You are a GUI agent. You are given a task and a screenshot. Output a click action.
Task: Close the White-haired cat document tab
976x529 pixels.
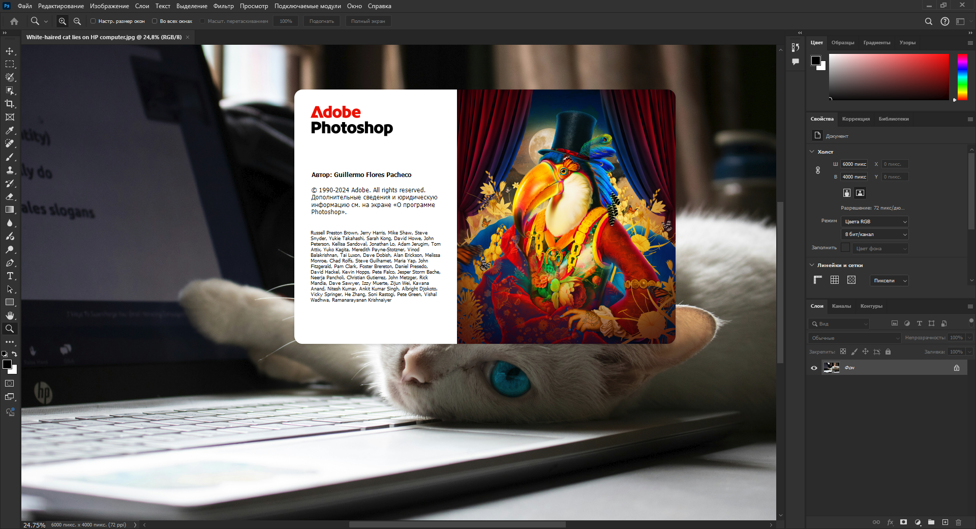click(x=188, y=37)
